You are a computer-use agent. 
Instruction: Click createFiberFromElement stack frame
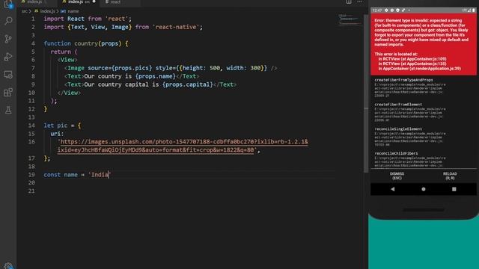[410, 112]
